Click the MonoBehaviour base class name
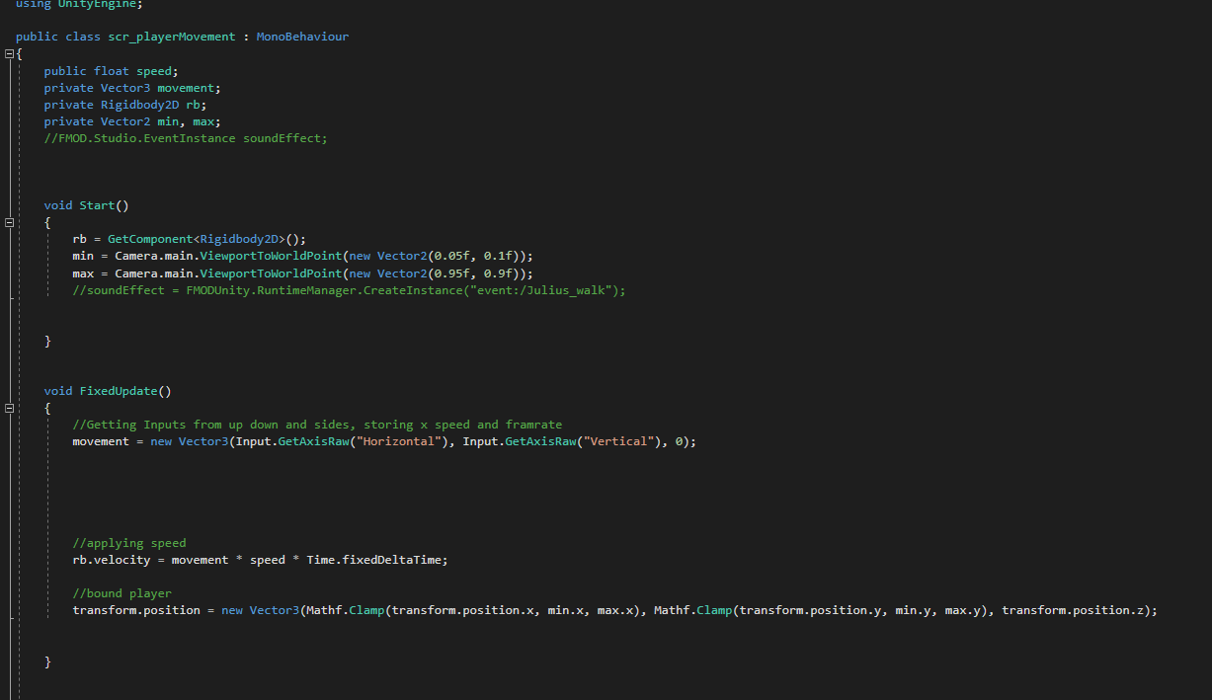 [x=302, y=37]
